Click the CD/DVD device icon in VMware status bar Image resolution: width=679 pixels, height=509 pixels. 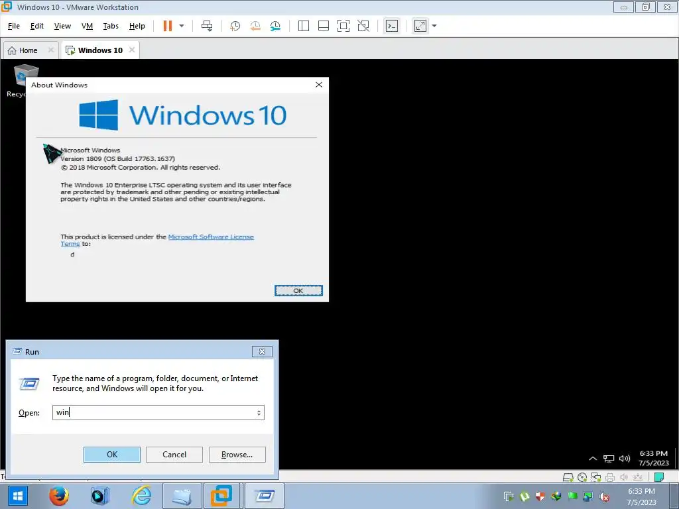tap(582, 477)
